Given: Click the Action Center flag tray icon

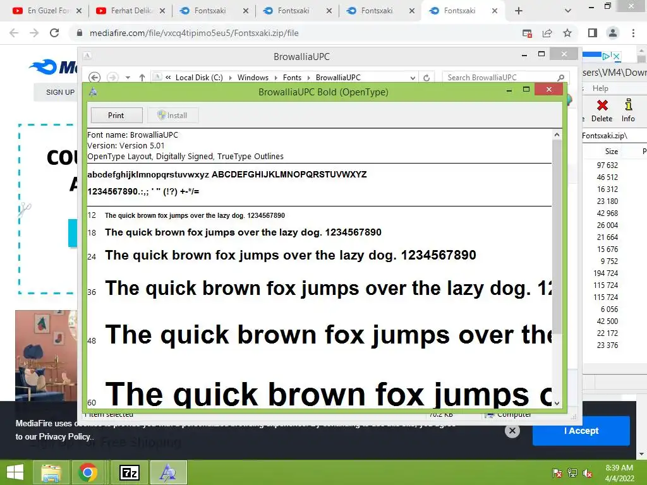Looking at the screenshot, I should [x=557, y=473].
